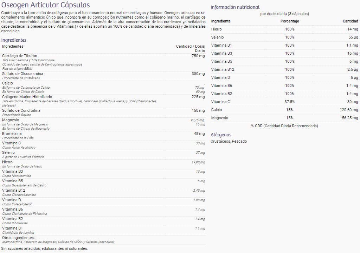This screenshot has height=253, width=360.
Task: Select 'Como Ácido Ascórbico' note
Action: tap(19, 147)
